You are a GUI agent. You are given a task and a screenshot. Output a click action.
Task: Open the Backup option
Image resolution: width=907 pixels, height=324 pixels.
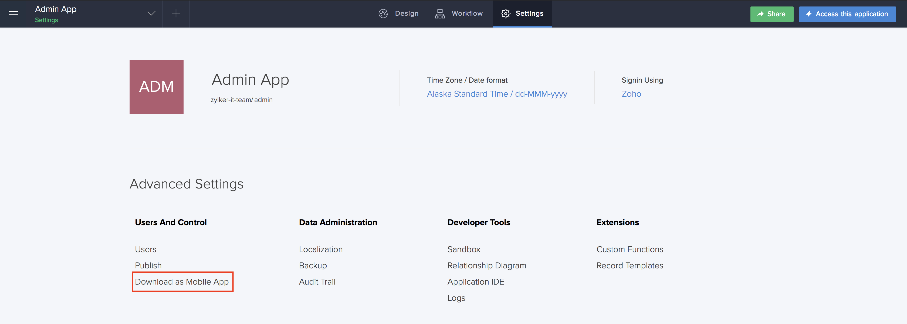point(313,265)
